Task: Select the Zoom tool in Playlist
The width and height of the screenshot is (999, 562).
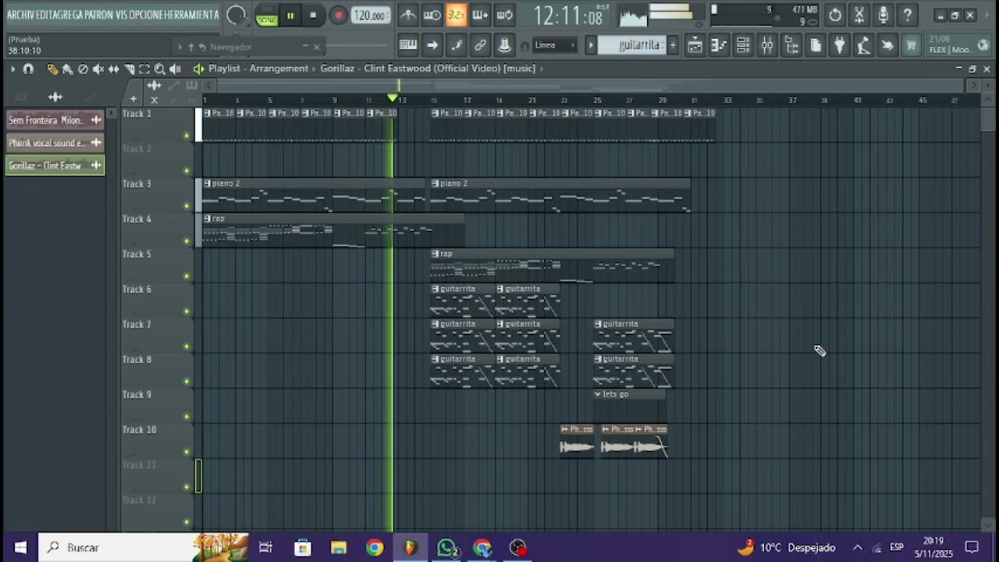Action: [160, 69]
